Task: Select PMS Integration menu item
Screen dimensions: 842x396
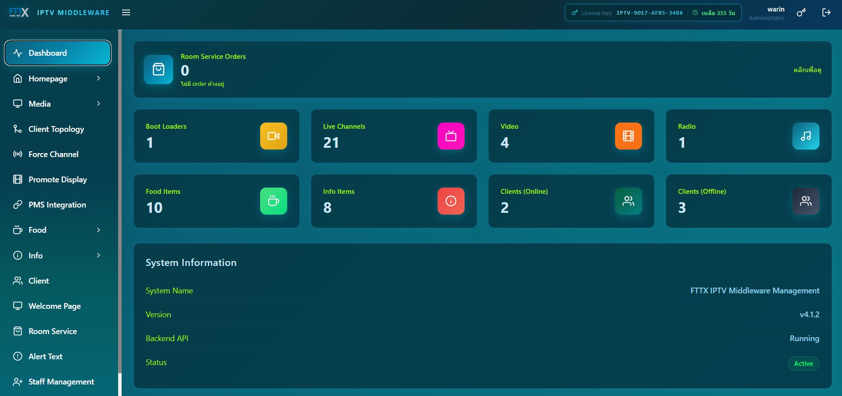Action: 58,204
